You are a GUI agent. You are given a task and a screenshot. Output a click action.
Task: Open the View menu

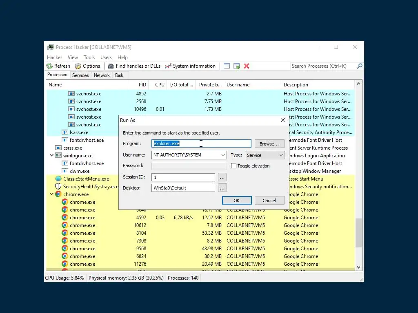click(73, 57)
